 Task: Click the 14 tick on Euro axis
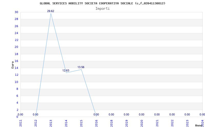[16, 68]
